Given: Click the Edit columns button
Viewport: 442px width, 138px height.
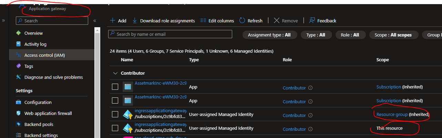Looking at the screenshot, I should 217,21.
